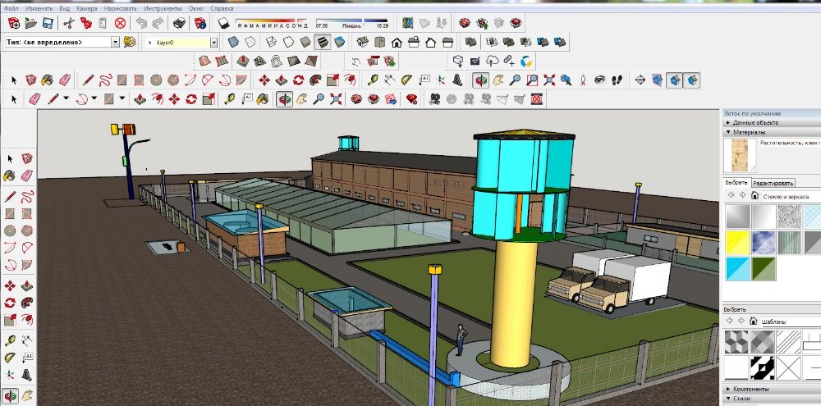Click the Open file folder icon
Image resolution: width=821 pixels, height=406 pixels.
click(x=31, y=23)
